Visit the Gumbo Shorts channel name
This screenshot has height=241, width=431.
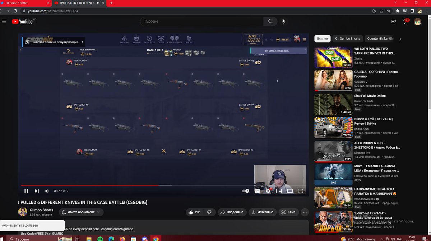[42, 210]
